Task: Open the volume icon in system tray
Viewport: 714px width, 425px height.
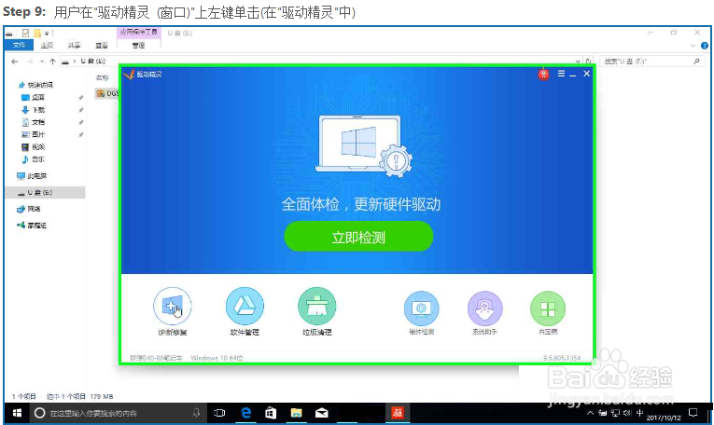Action: point(627,413)
